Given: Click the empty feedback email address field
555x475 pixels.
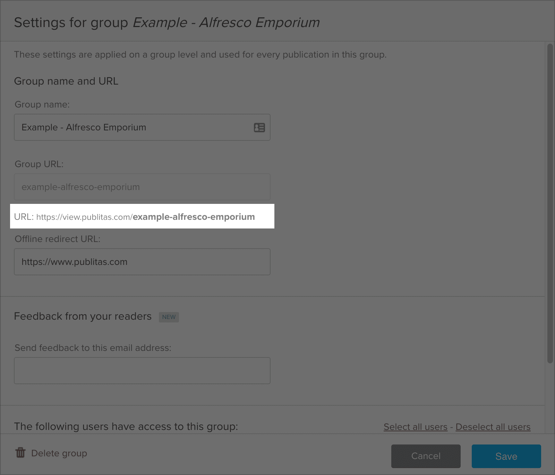Looking at the screenshot, I should [142, 371].
